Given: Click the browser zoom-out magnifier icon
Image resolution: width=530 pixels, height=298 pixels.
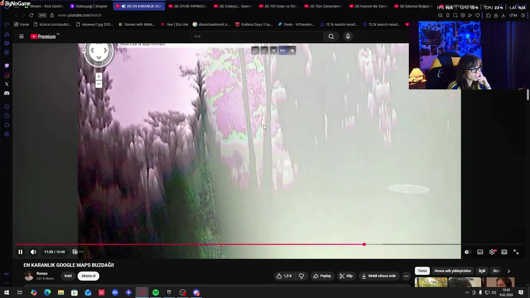Looking at the screenshot, I should coord(440,15).
